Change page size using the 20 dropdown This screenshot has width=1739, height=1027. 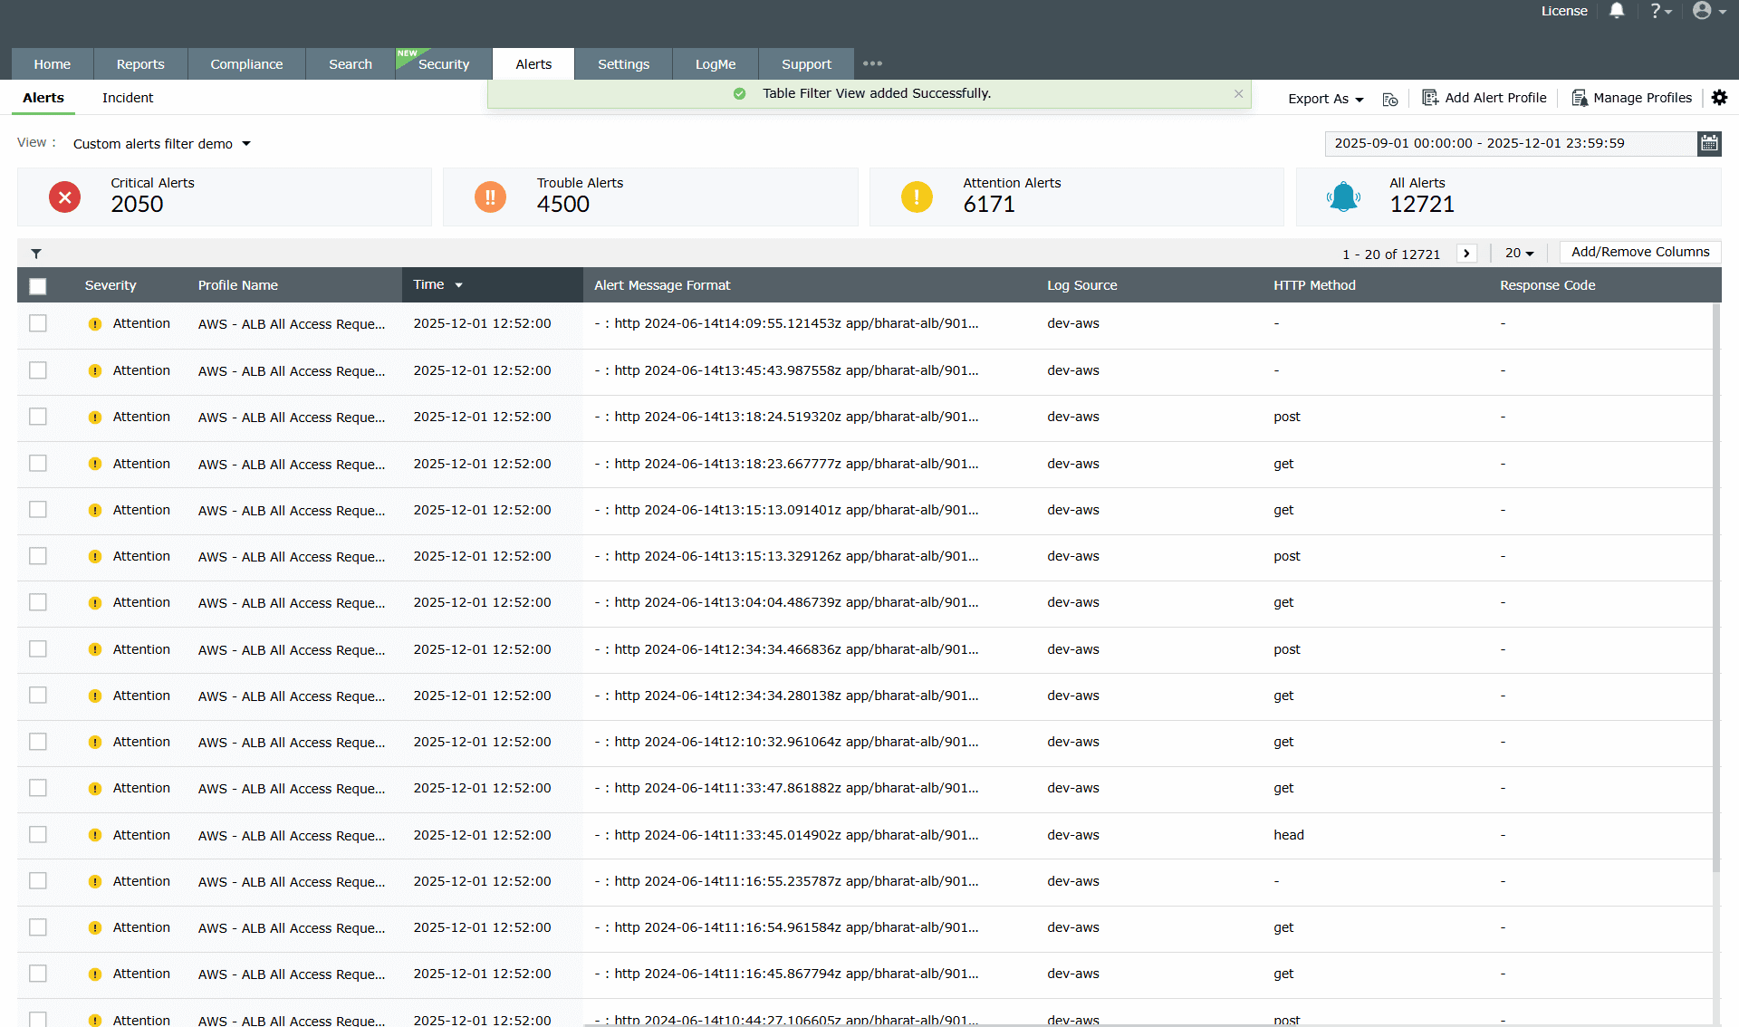coord(1520,253)
